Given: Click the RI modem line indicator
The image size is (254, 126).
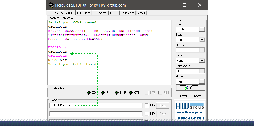Looking at the screenshot, I should 103,93.
